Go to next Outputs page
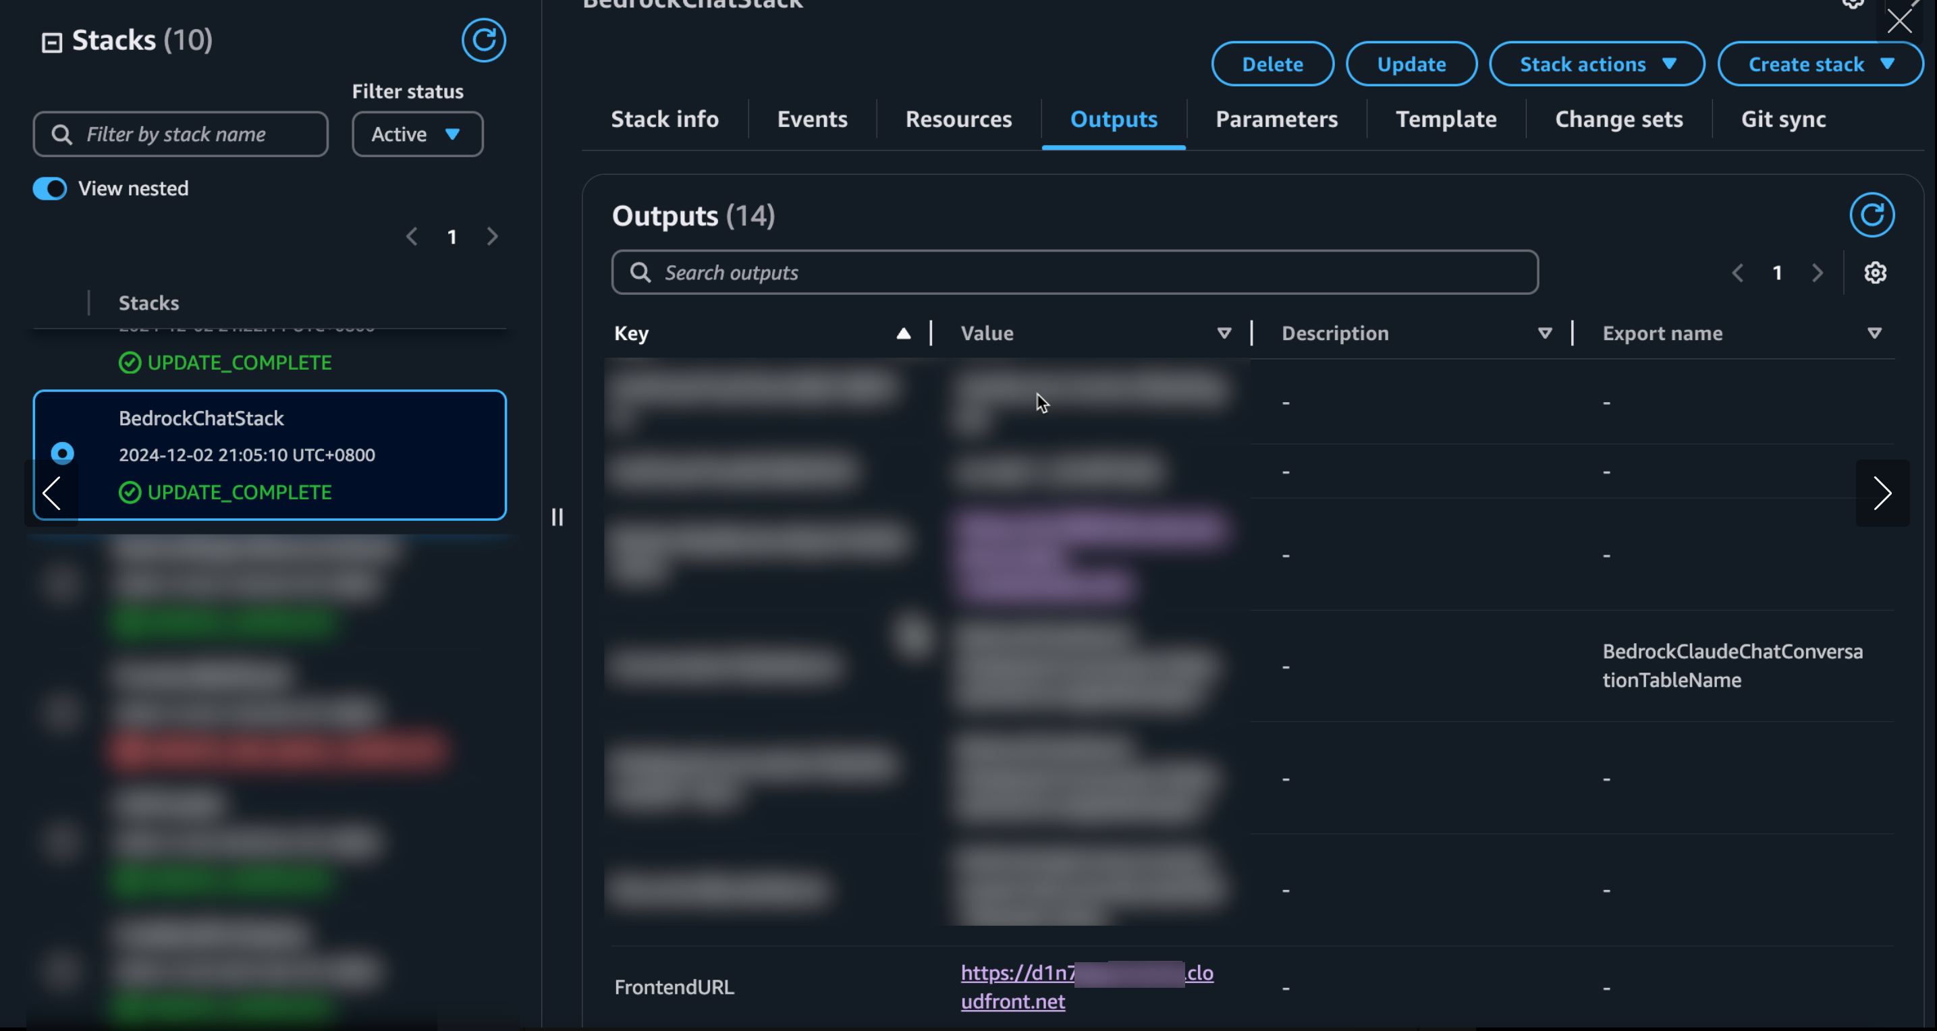Image resolution: width=1937 pixels, height=1031 pixels. tap(1817, 273)
